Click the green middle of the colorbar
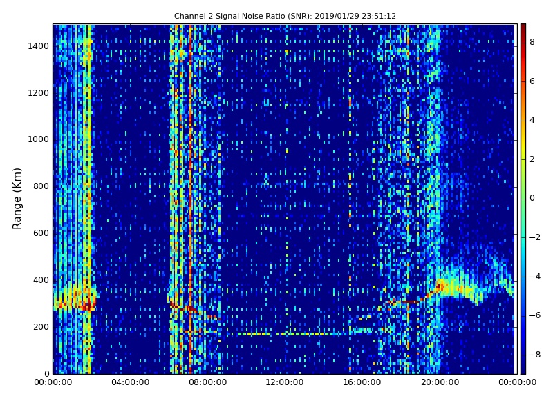Screen dimensions: 553x414 pyautogui.click(x=523, y=199)
